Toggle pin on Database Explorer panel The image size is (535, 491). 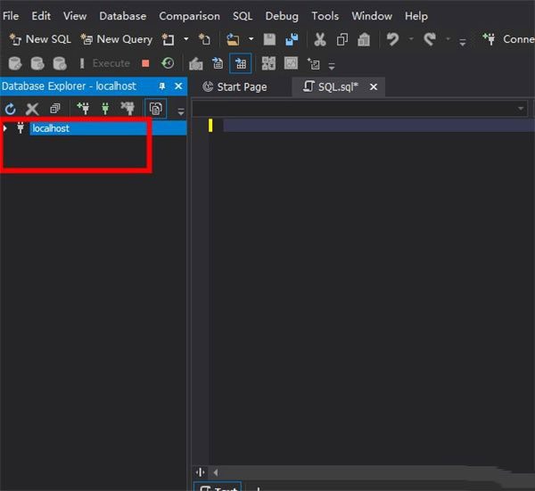click(161, 86)
